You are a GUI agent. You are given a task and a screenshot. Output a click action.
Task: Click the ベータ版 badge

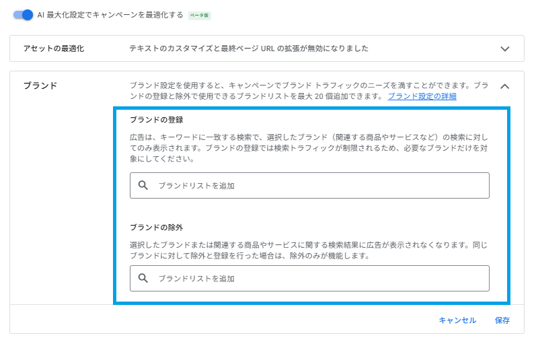[x=200, y=15]
